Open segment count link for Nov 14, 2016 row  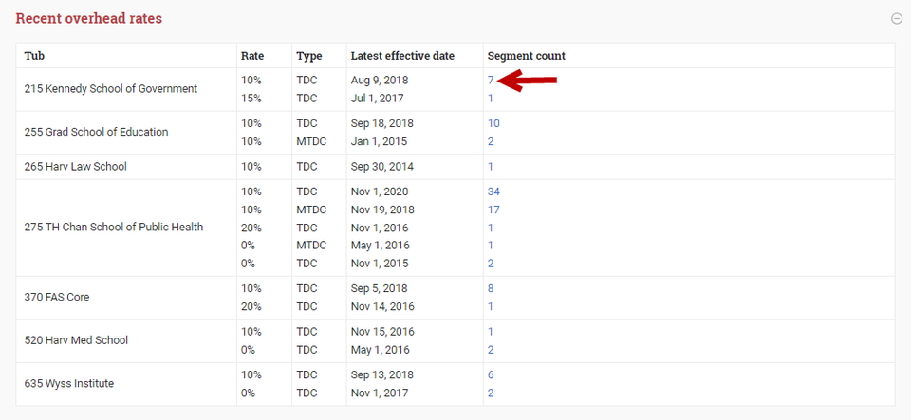tap(491, 306)
